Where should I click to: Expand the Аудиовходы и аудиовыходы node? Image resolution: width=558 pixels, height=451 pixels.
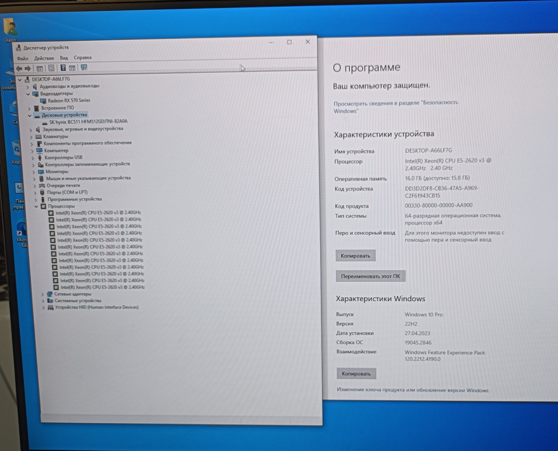tap(28, 87)
